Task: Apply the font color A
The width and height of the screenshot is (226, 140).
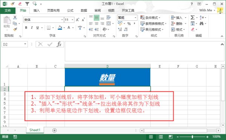Action: click(x=69, y=27)
